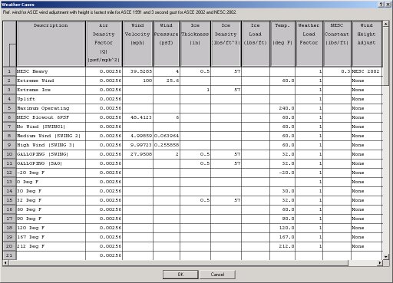Click the Cancel button
This screenshot has width=393, height=283.
pos(217,275)
